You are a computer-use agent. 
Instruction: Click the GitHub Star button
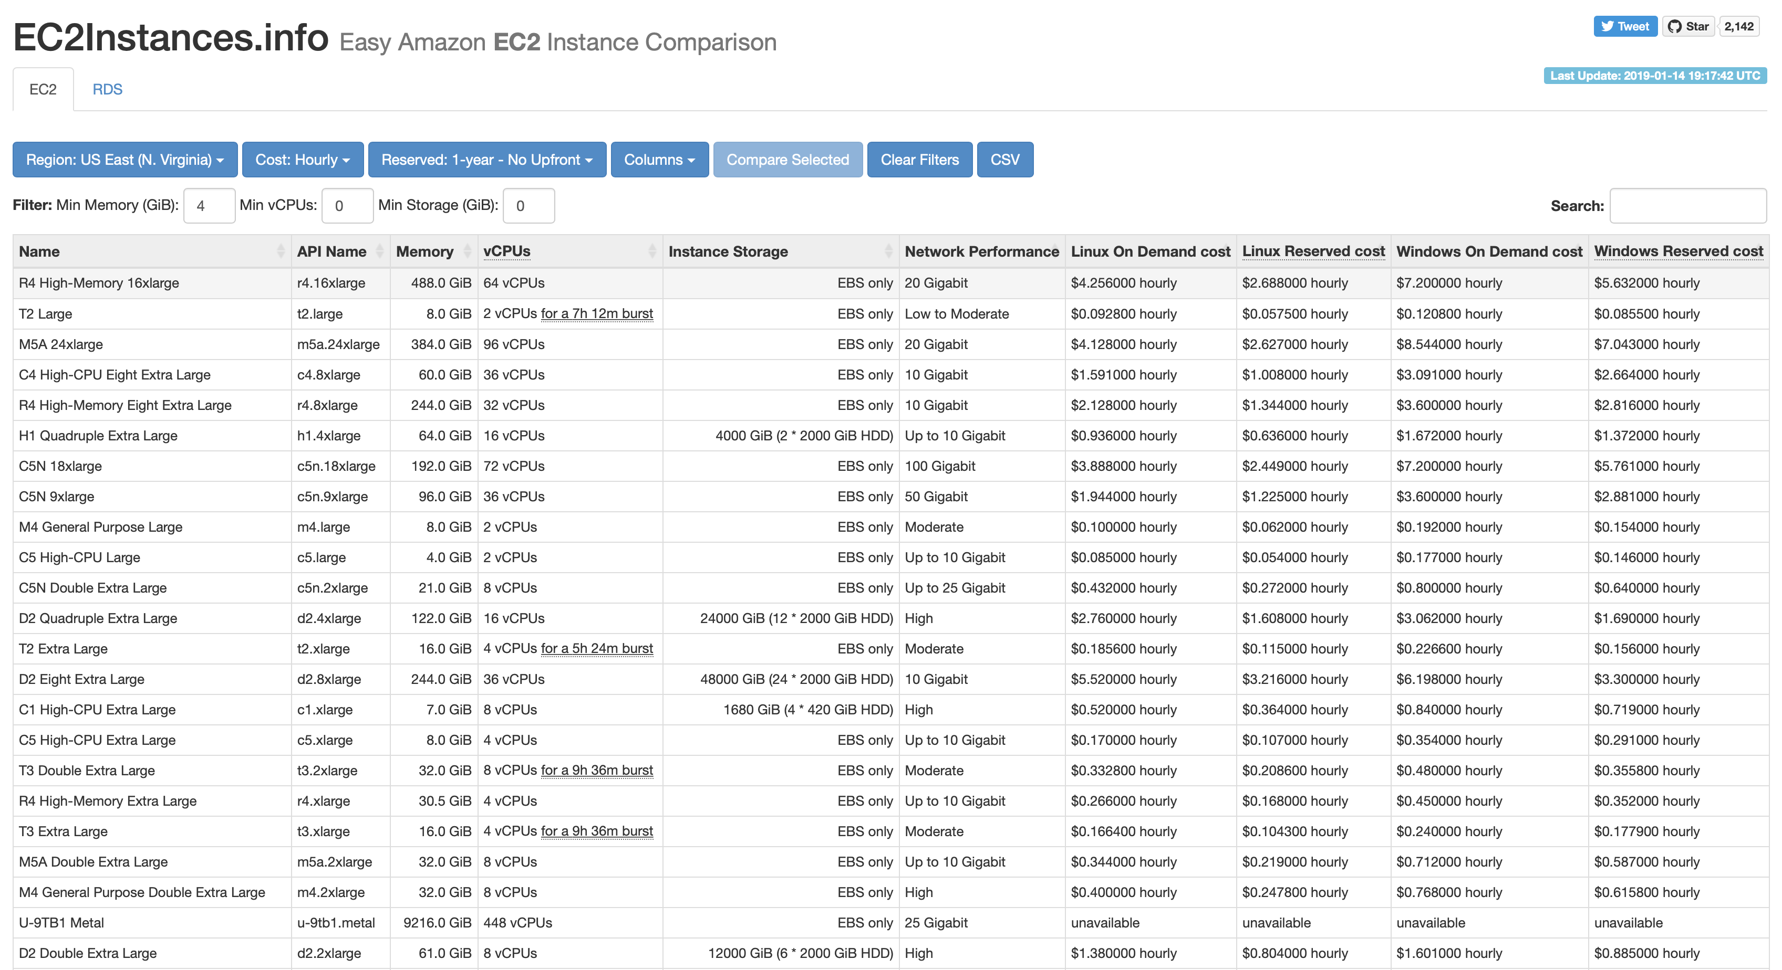[x=1688, y=26]
